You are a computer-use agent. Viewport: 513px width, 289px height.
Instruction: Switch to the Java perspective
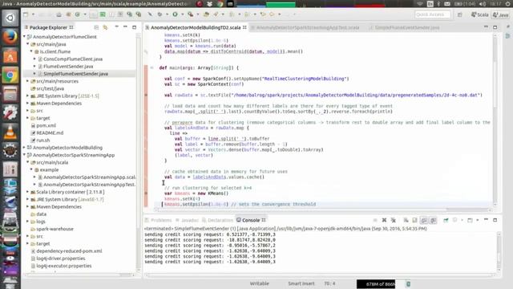[x=500, y=14]
